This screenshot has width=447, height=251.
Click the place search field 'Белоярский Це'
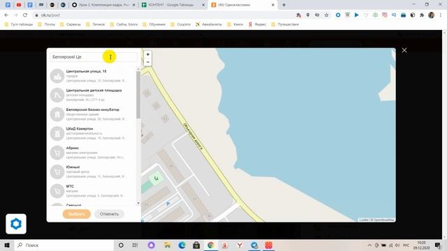[x=94, y=57]
